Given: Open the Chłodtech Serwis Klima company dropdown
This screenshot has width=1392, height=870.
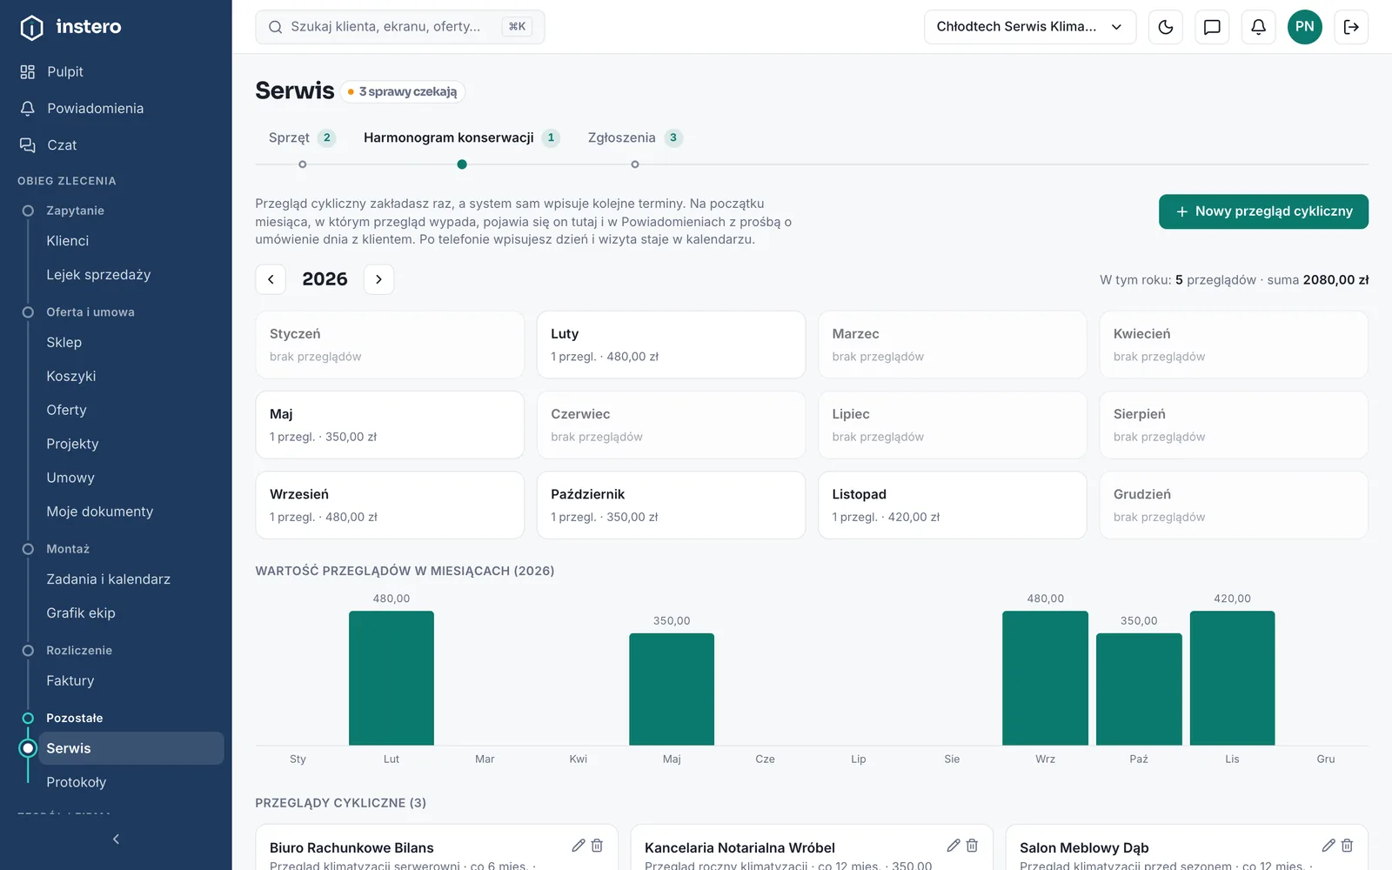Looking at the screenshot, I should coord(1030,27).
